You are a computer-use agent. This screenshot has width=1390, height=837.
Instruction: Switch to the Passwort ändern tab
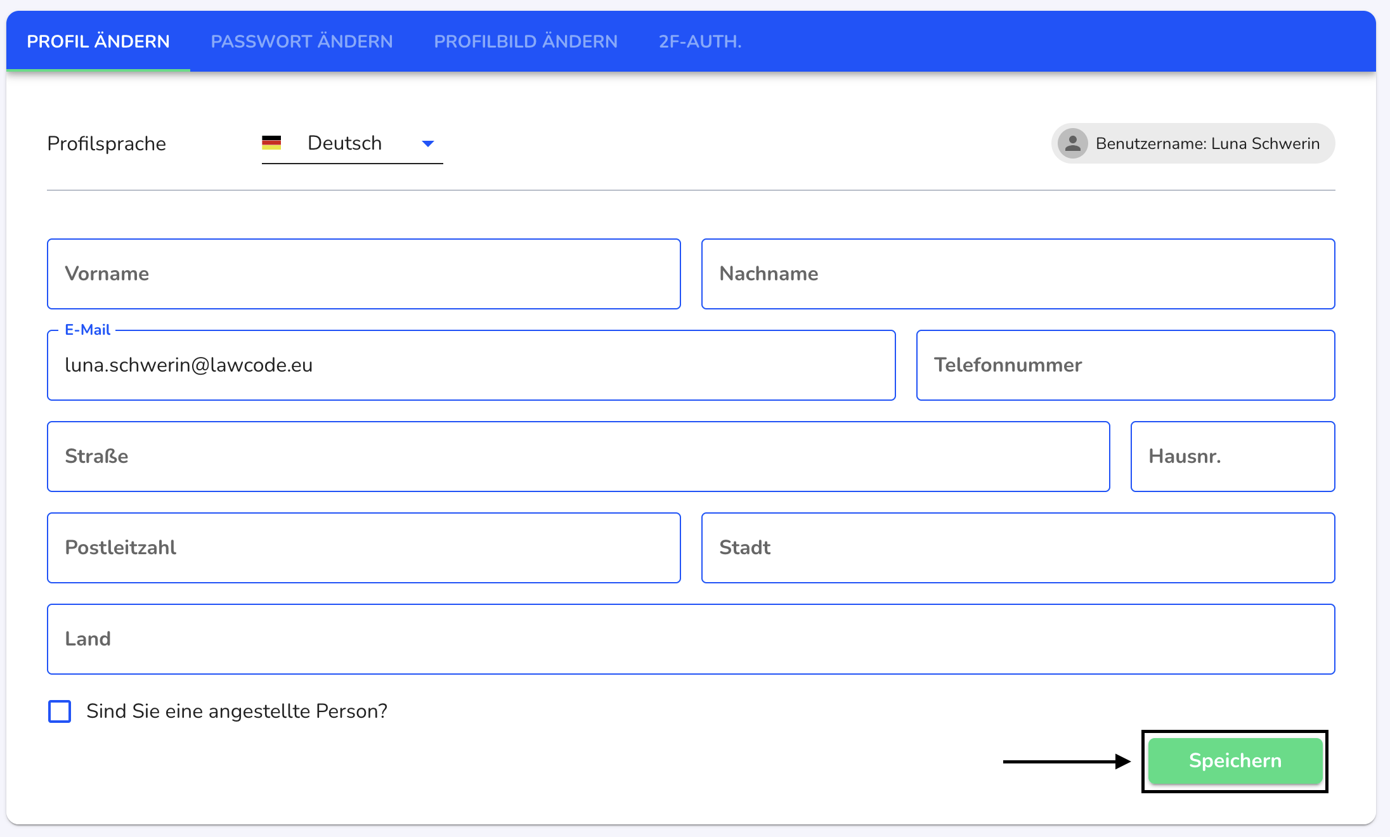tap(302, 41)
